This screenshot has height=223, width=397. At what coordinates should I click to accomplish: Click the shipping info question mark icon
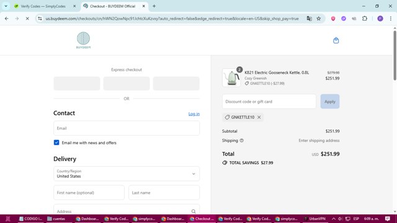pos(241,141)
